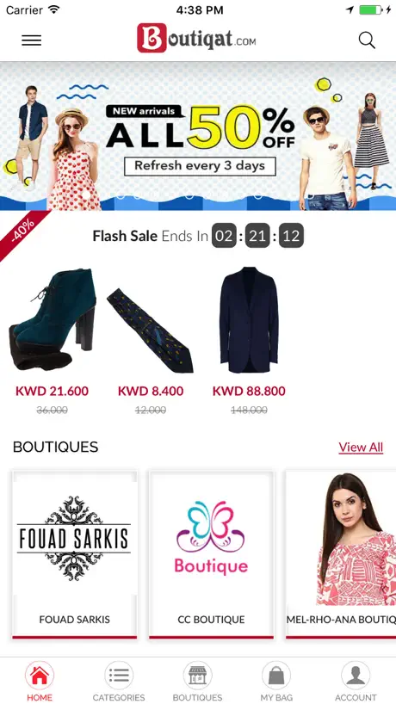
Task: Open the 50% off new arrivals banner
Action: (x=198, y=136)
